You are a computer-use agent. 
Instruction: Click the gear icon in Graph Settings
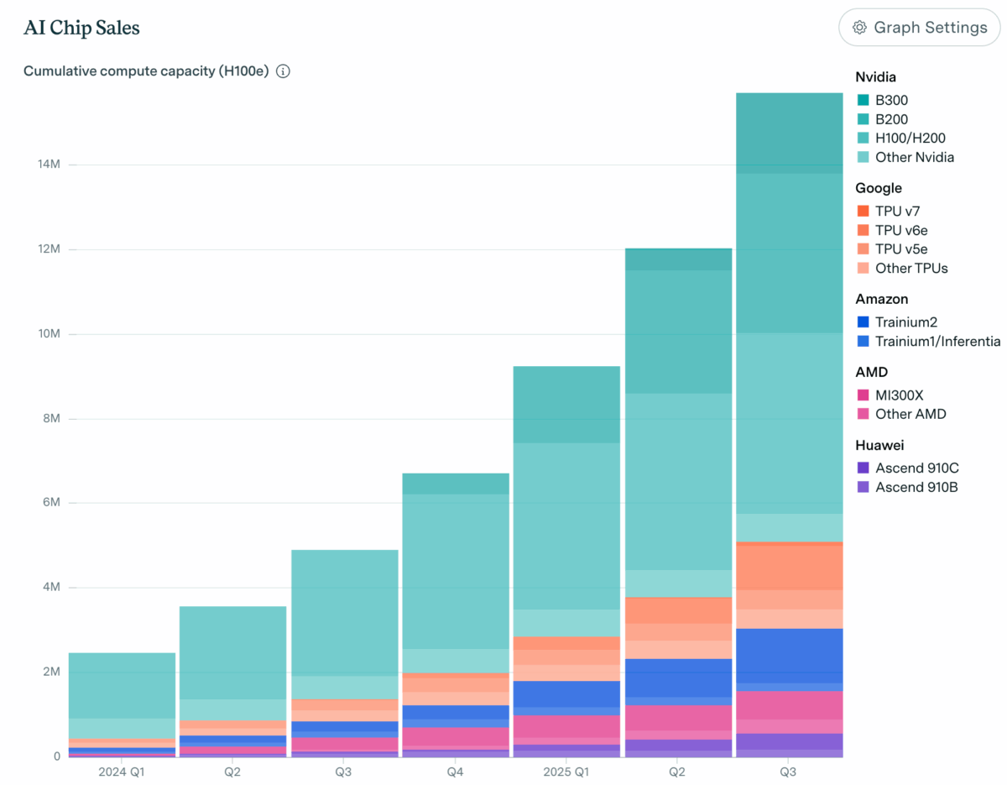(x=859, y=28)
